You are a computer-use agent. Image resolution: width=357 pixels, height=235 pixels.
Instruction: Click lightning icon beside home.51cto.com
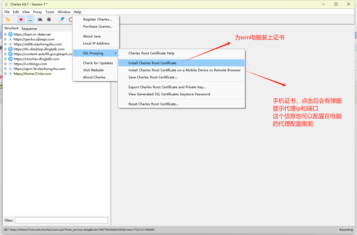click(10, 74)
